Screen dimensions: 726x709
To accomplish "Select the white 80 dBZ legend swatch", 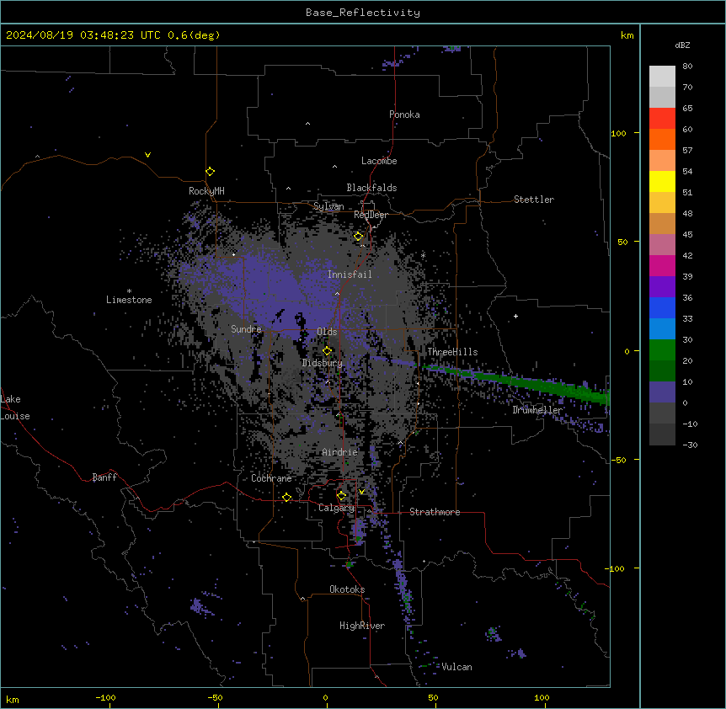I will 662,76.
